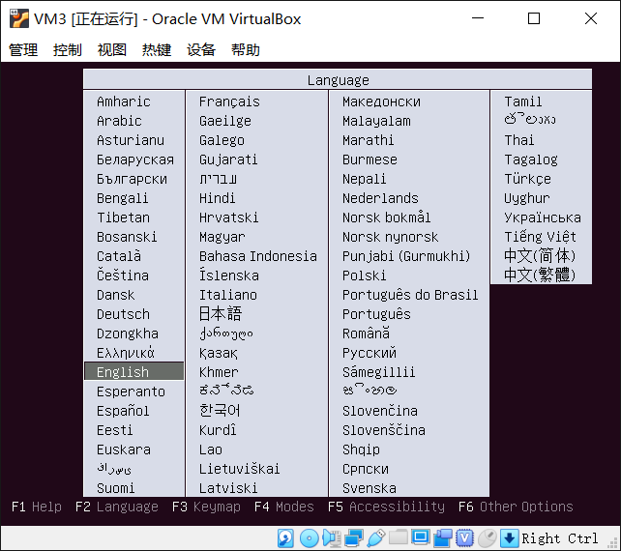Open the 热键 menu
This screenshot has width=621, height=551.
tap(157, 50)
